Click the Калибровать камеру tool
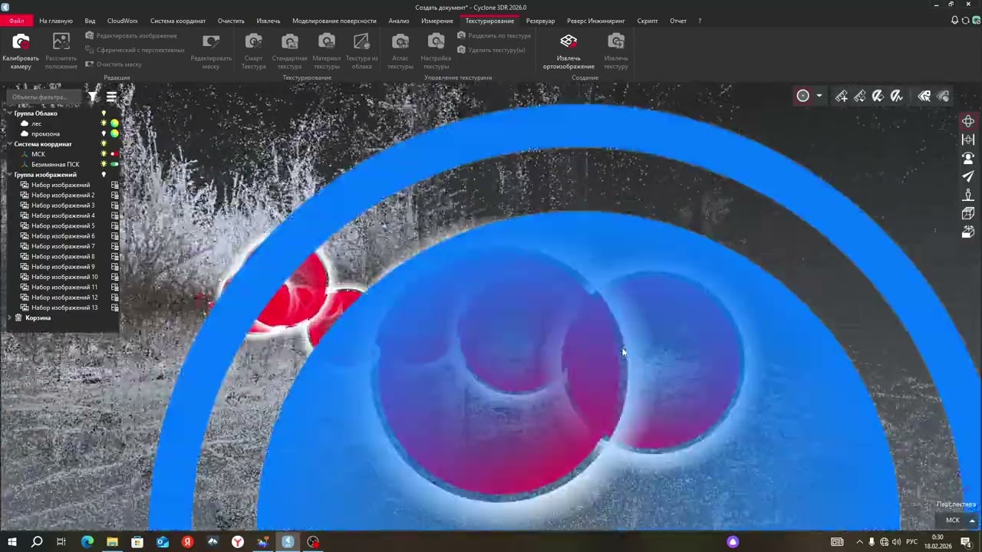Image resolution: width=982 pixels, height=552 pixels. coord(21,51)
